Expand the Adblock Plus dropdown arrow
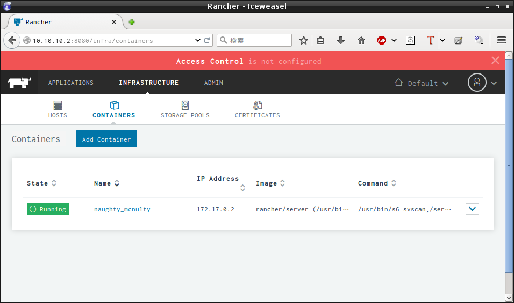Image resolution: width=514 pixels, height=303 pixels. (394, 40)
